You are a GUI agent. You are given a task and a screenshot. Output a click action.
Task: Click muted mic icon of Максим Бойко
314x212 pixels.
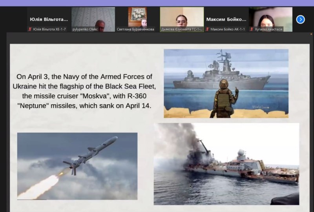tap(208, 29)
